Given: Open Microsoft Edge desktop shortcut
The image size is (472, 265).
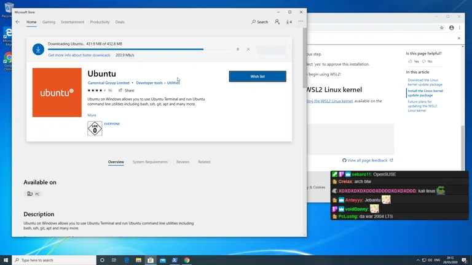Looking at the screenshot, I should pos(8,37).
